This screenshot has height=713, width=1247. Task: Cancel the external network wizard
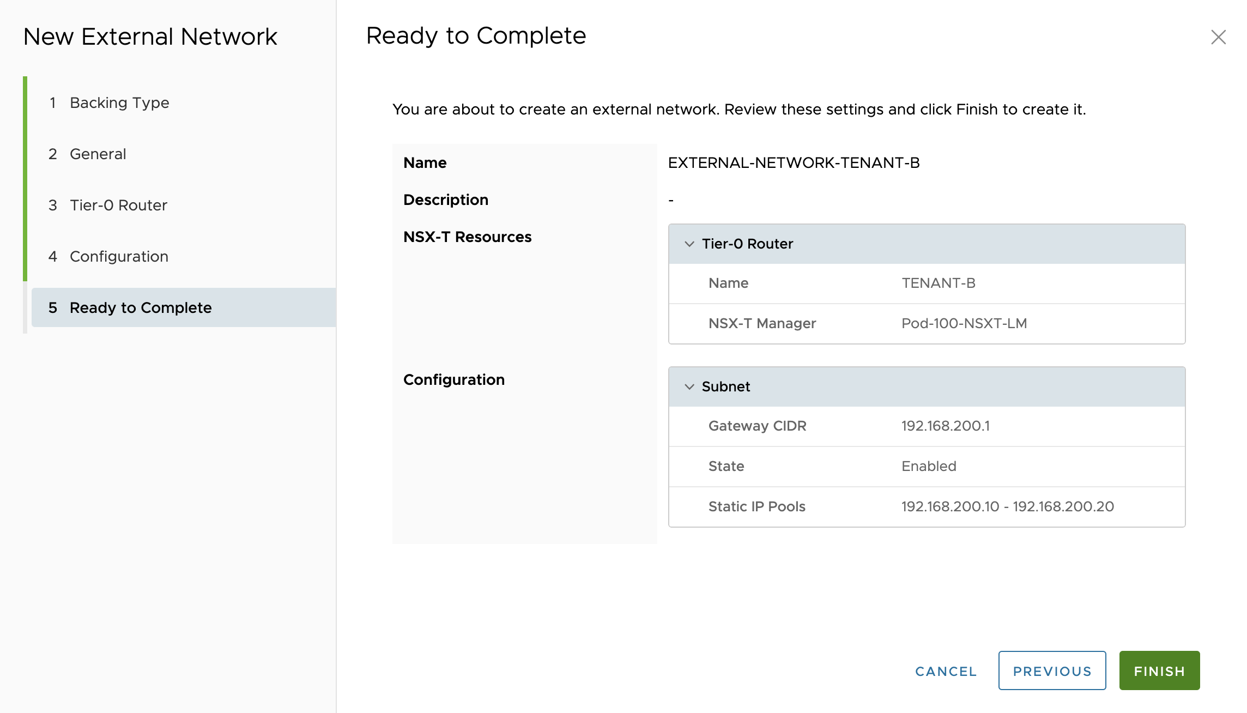946,671
